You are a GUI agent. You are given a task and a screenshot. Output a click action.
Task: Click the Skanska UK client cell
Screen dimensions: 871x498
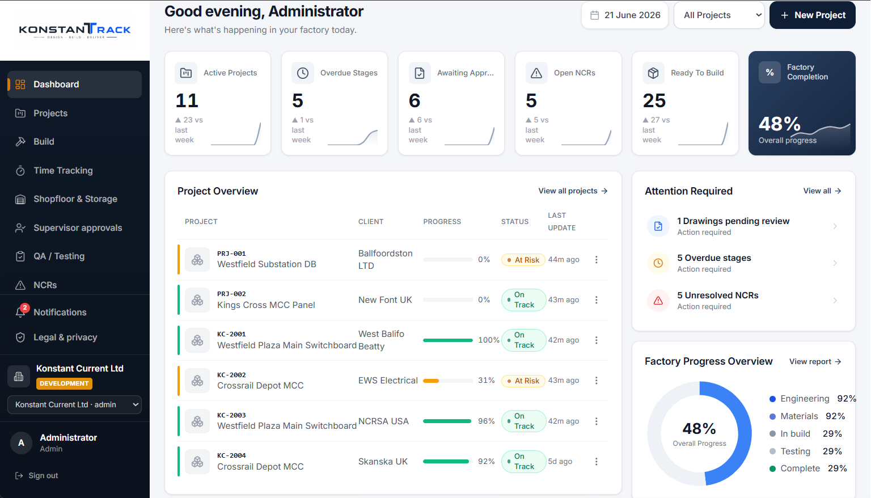(x=383, y=462)
